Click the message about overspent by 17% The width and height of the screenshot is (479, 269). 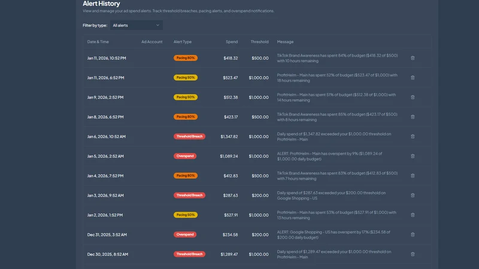pos(334,234)
